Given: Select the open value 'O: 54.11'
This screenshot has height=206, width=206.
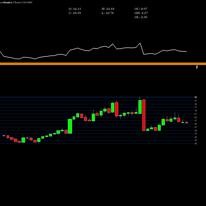Looking at the screenshot, I should pos(75,9).
